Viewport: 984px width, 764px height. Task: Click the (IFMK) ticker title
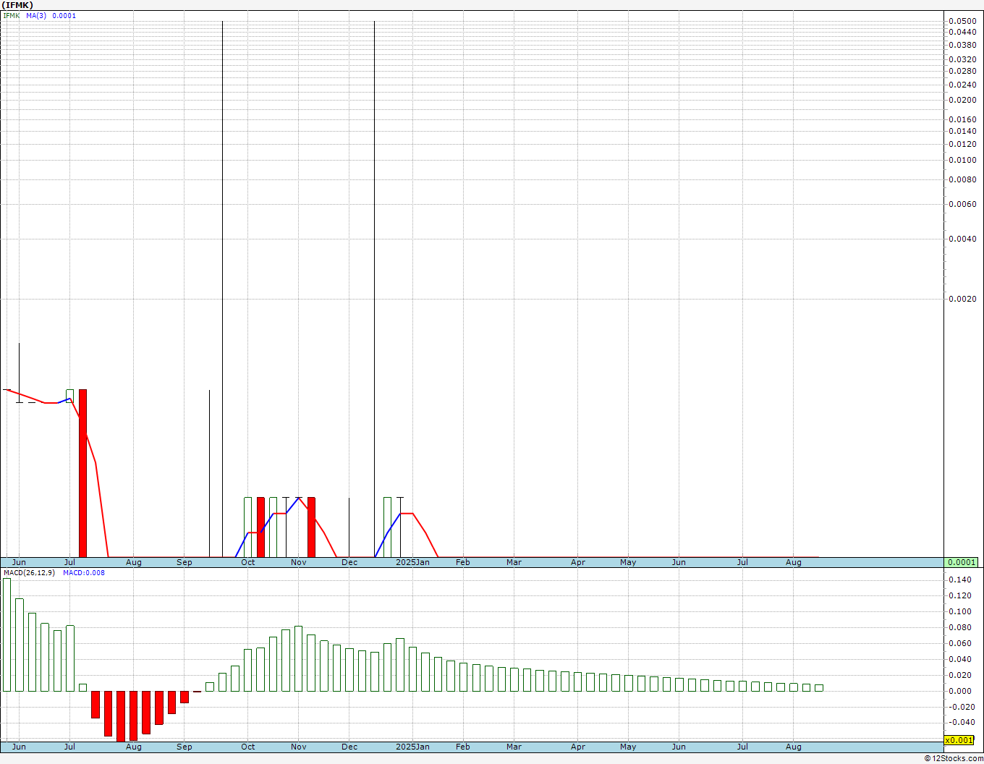click(17, 5)
